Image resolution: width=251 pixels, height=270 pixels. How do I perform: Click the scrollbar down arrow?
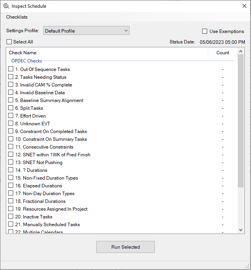coord(241,230)
